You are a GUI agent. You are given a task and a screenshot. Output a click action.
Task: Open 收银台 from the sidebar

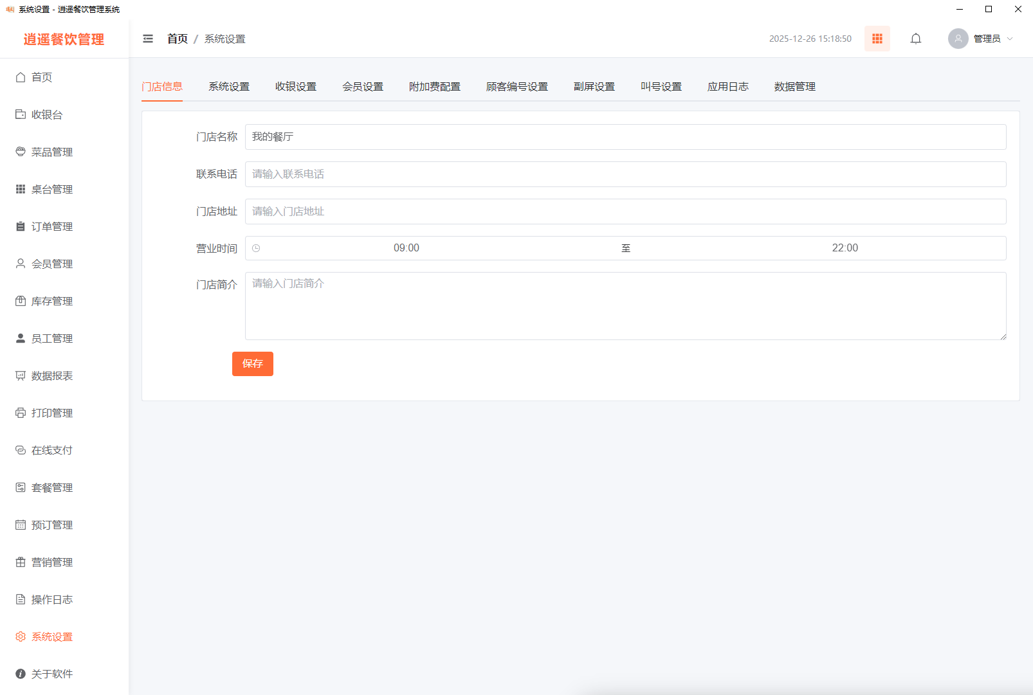click(46, 114)
